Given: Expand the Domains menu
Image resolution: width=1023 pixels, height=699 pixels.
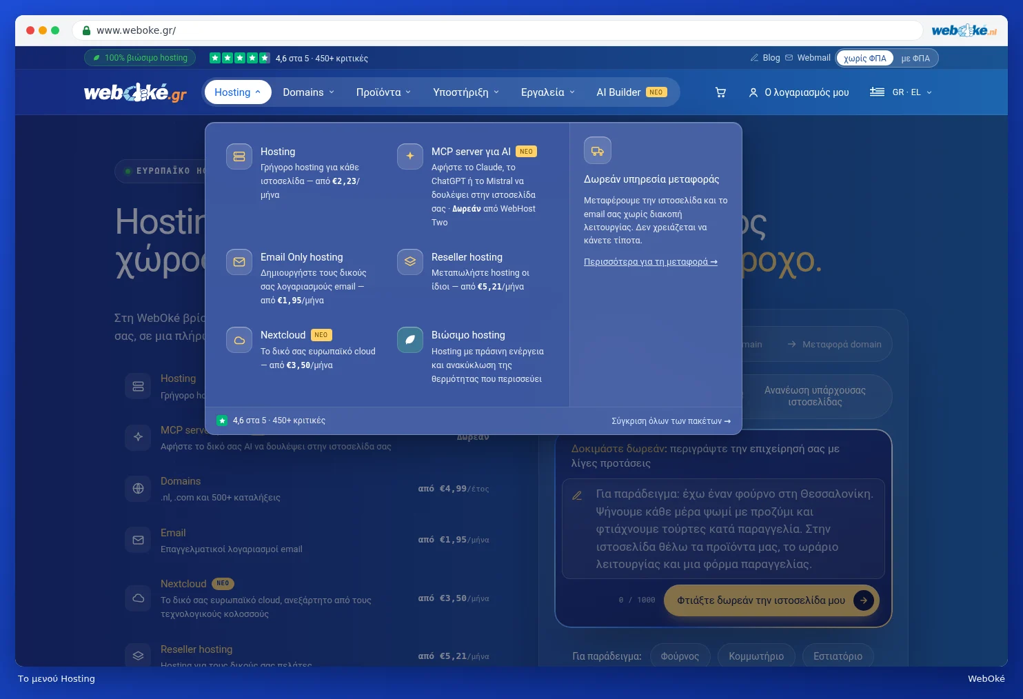Looking at the screenshot, I should point(308,92).
